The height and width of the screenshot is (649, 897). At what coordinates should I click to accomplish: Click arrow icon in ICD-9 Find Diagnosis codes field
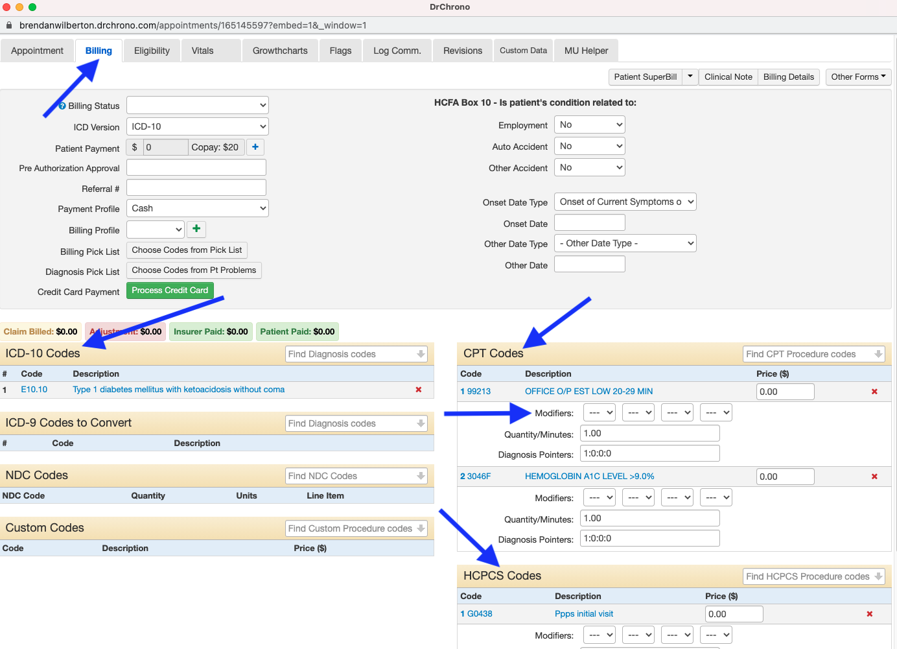[421, 423]
